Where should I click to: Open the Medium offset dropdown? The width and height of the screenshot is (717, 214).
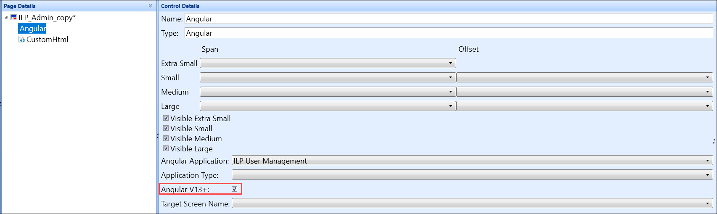click(585, 92)
